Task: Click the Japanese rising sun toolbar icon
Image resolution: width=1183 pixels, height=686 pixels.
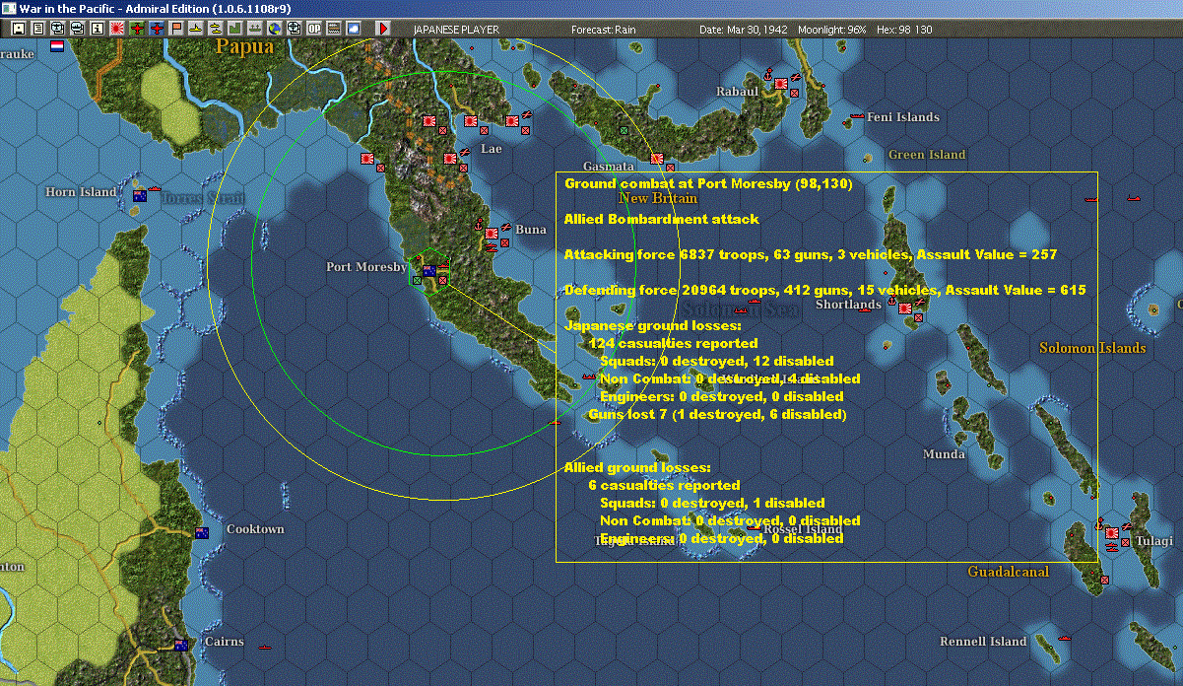Action: coord(116,29)
